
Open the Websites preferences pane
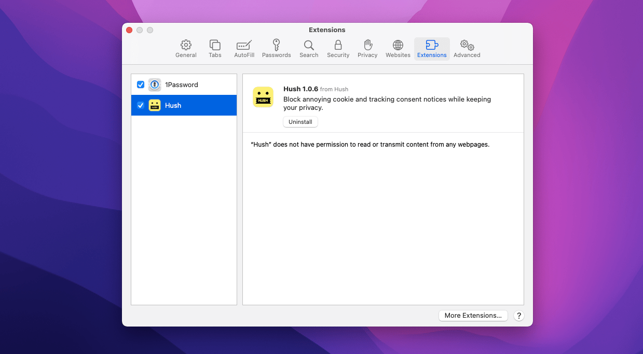point(398,48)
